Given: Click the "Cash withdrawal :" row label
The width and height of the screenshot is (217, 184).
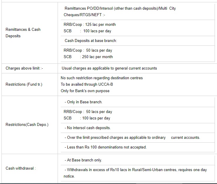Looking at the screenshot, I should pos(21,168).
